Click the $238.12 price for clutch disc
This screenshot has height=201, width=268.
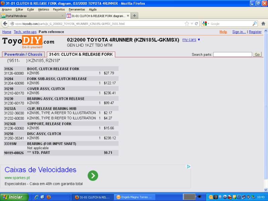point(110,138)
